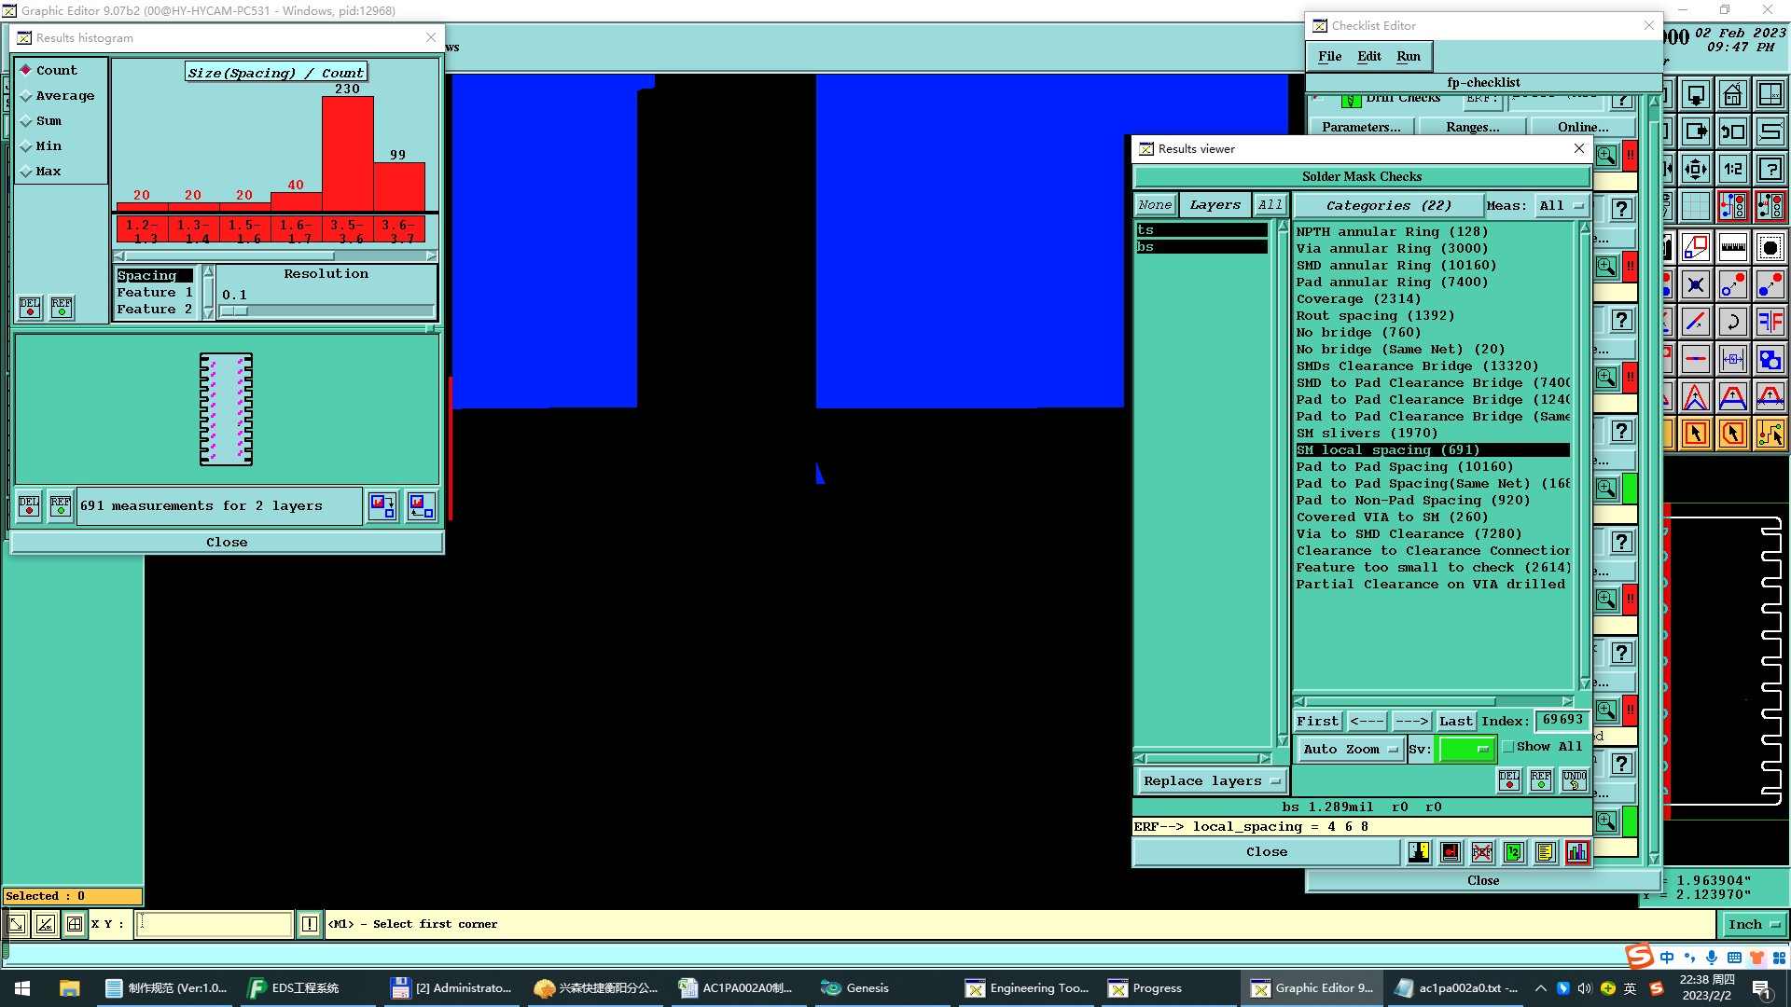
Task: Click the ruler measure tool icon
Action: [1733, 247]
